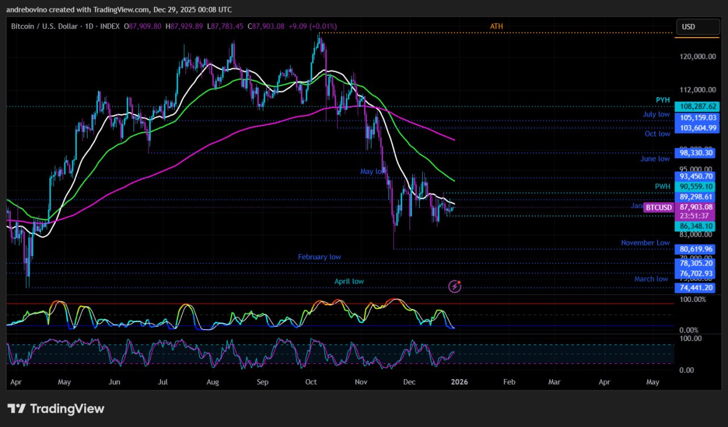This screenshot has width=728, height=427.
Task: Click the 86,348.10 teal price label
Action: coord(697,226)
